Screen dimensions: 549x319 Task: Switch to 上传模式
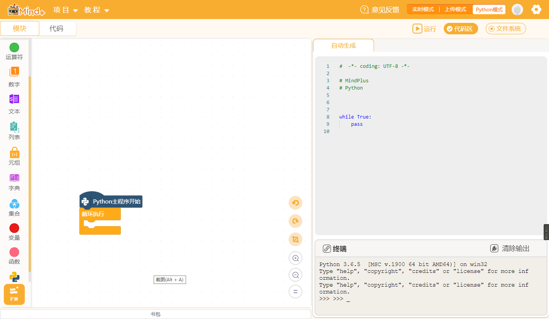coord(455,10)
